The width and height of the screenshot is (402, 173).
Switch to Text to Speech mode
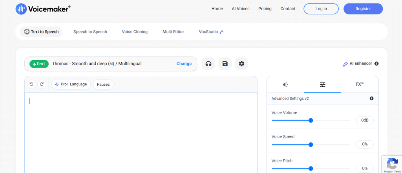coord(41,32)
